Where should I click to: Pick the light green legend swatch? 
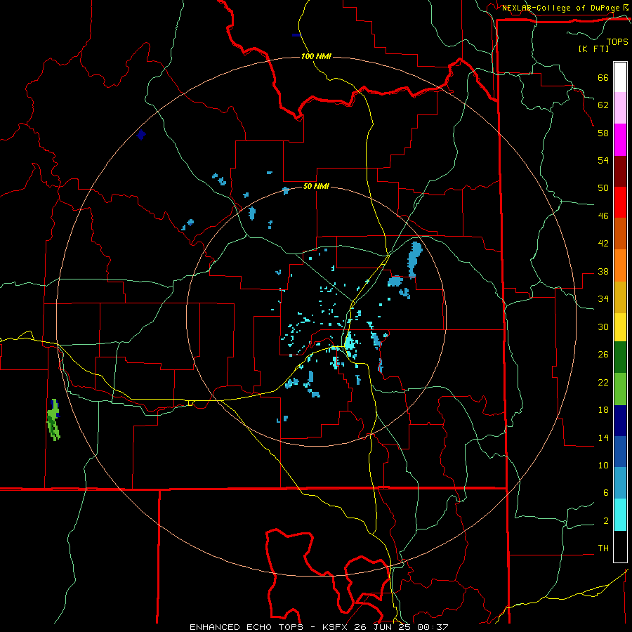620,389
